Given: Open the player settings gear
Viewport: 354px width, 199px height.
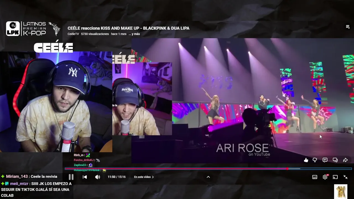Looking at the screenshot, I should [x=325, y=177].
